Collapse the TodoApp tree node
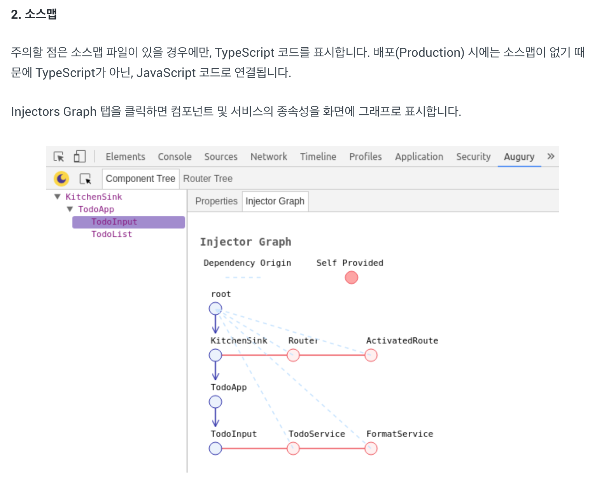Image resolution: width=595 pixels, height=485 pixels. pyautogui.click(x=70, y=209)
